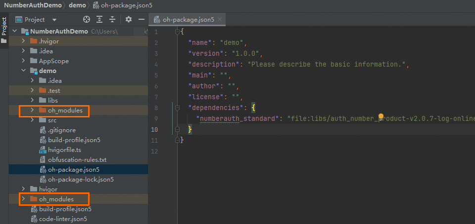Click the Select Opened File locate icon

click(87, 20)
